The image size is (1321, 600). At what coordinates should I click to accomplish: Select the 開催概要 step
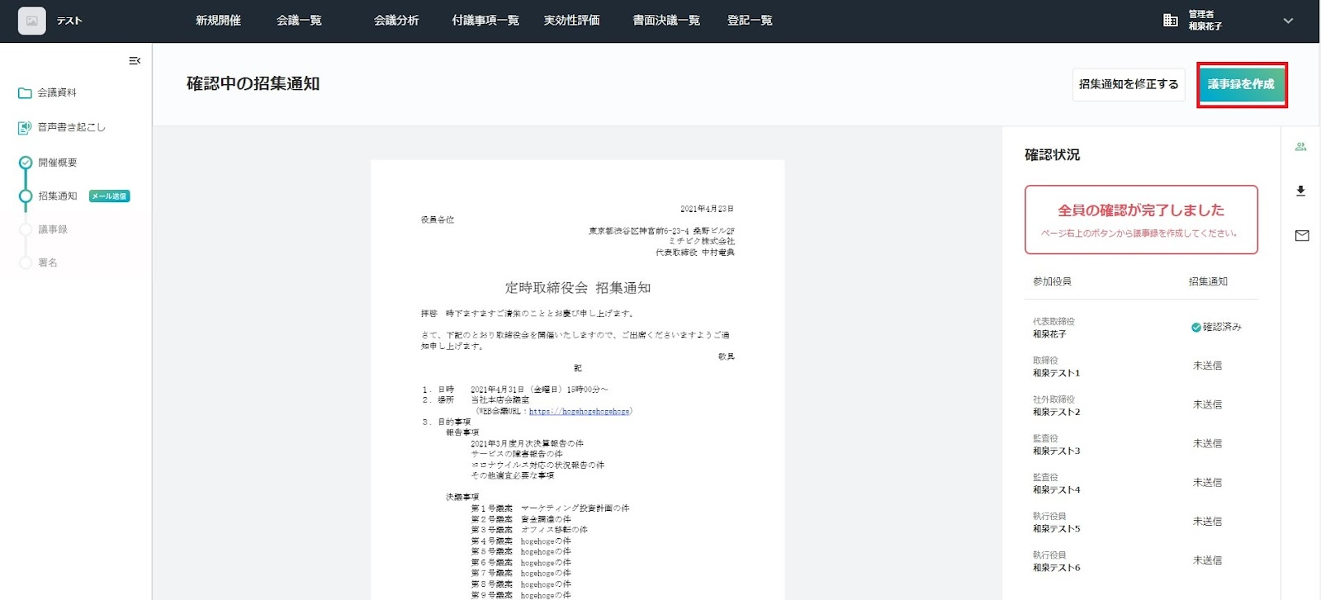(57, 163)
